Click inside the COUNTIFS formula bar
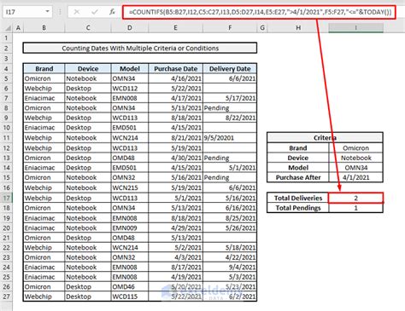This screenshot has height=311, width=405. [x=259, y=12]
